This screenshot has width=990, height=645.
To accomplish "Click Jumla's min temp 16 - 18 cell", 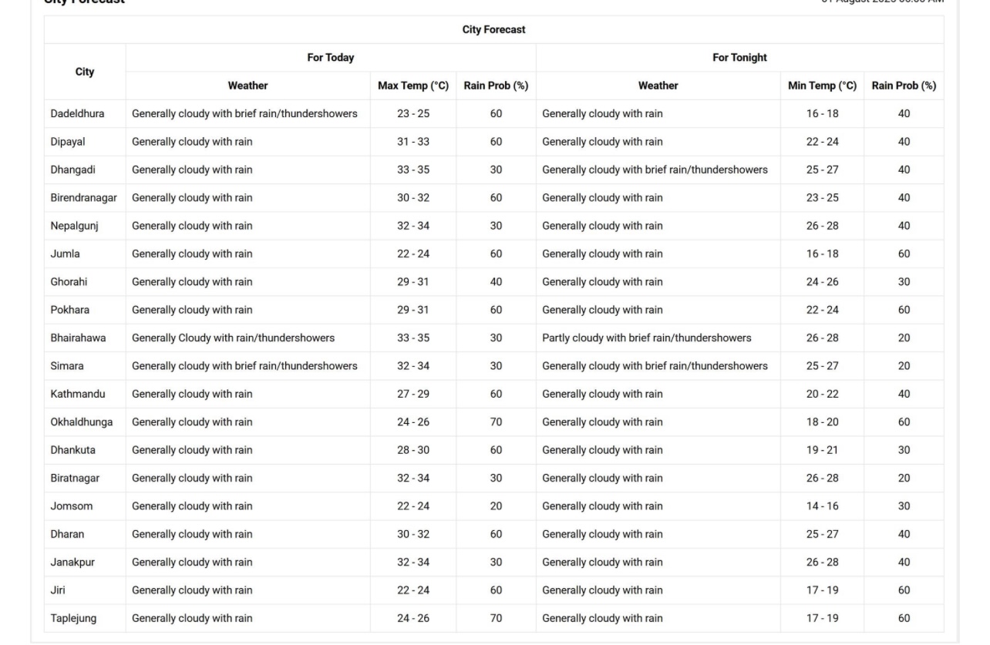I will (x=822, y=254).
